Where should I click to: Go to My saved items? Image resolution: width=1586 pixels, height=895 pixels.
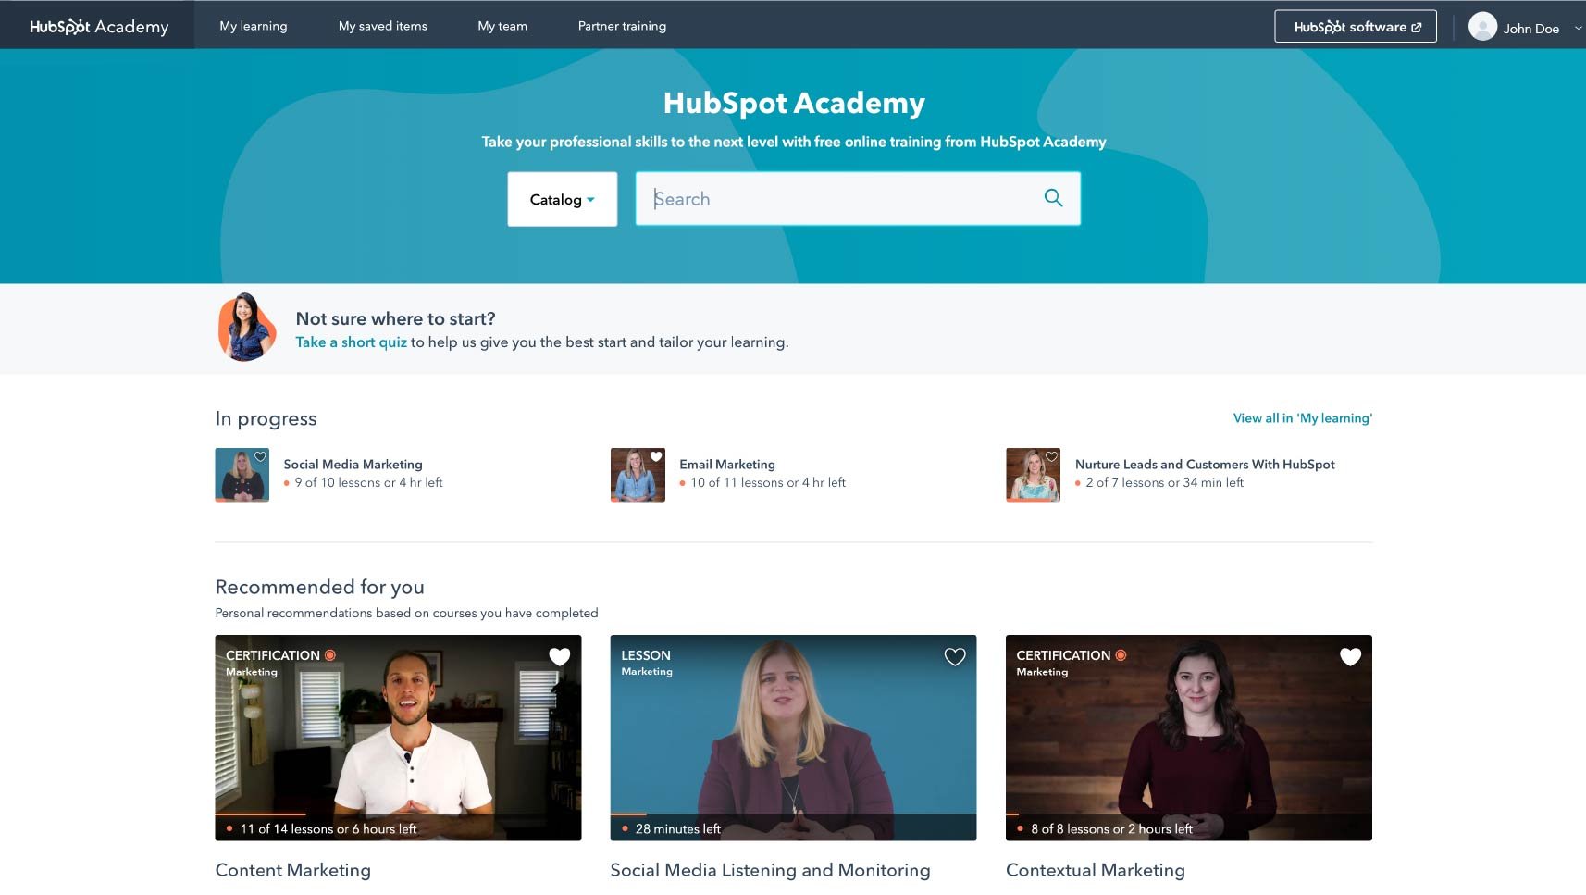(383, 26)
